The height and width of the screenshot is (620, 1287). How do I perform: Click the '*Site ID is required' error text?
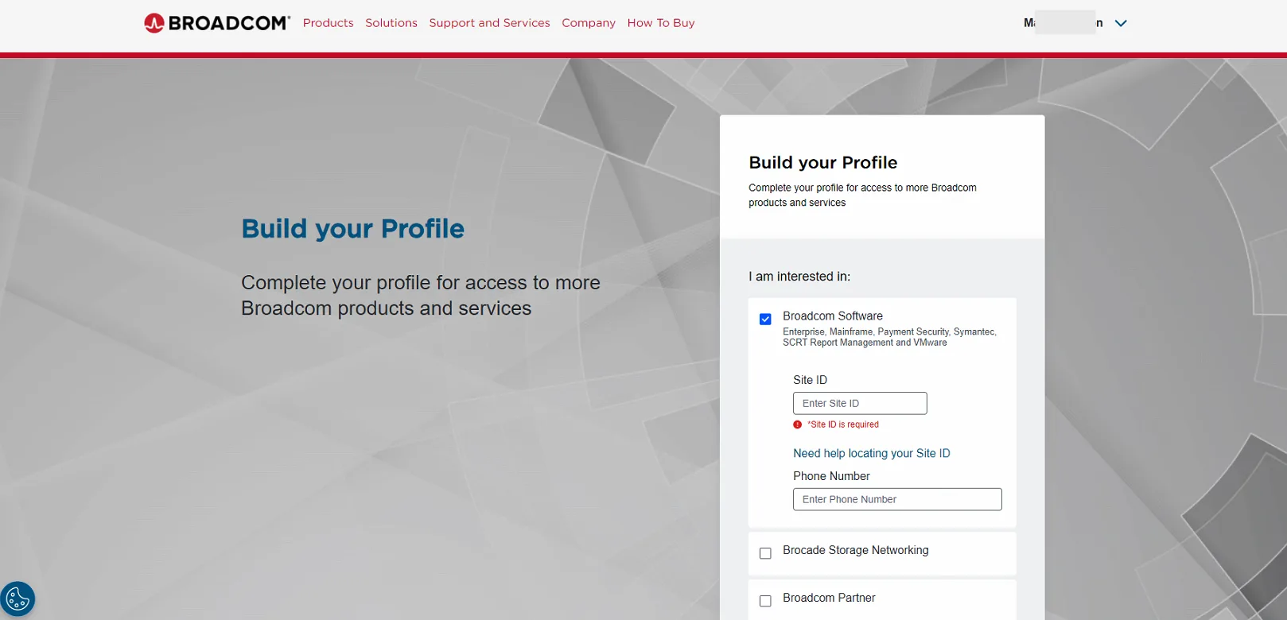843,424
